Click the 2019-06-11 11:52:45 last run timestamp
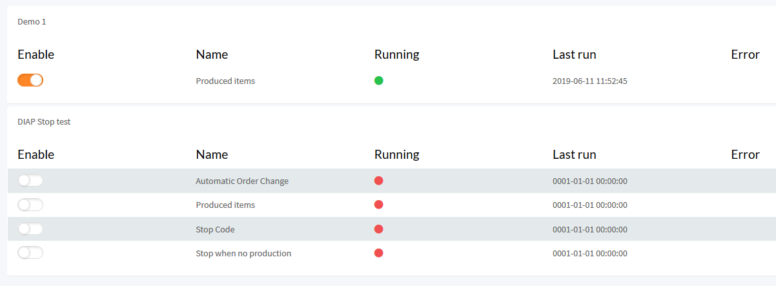 point(590,81)
